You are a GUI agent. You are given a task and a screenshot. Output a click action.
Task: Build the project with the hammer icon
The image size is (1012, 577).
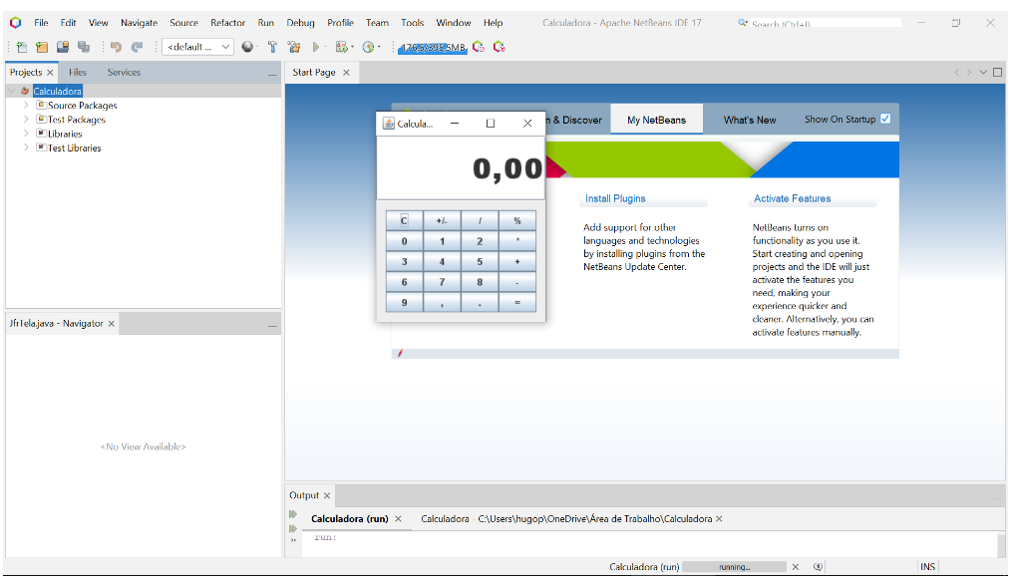pyautogui.click(x=272, y=46)
